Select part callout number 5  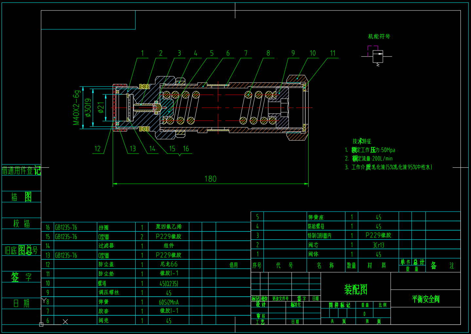pyautogui.click(x=212, y=53)
